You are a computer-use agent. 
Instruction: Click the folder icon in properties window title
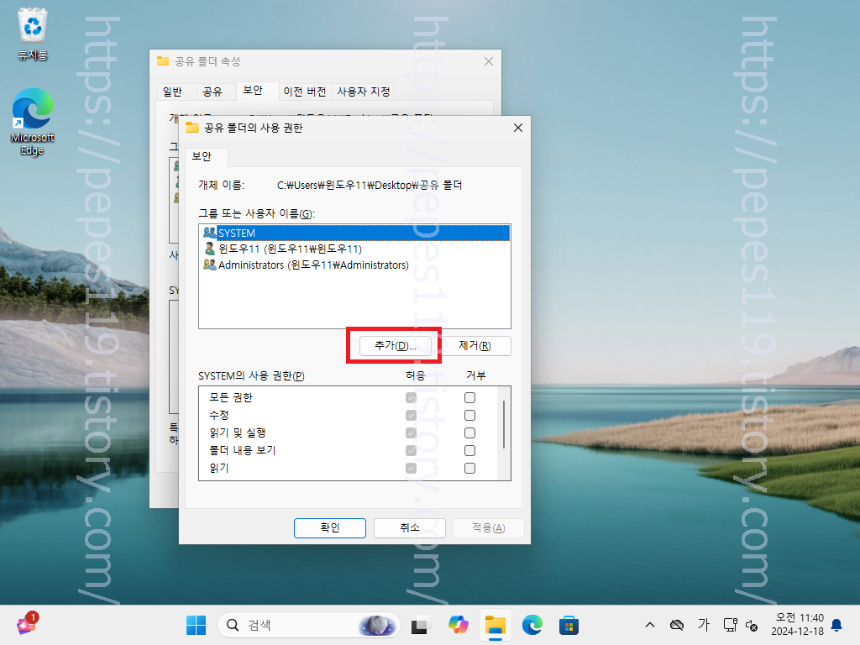pos(162,60)
